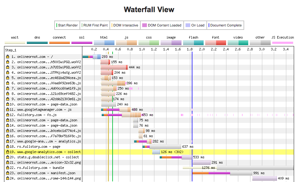This screenshot has width=300, height=182.
Task: Click the lock icon beside request 2 woff2
Action: (8, 62)
